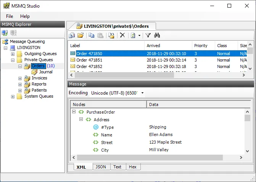The image size is (256, 182).
Task: Click the Refresh toolbar icon
Action: click(133, 35)
